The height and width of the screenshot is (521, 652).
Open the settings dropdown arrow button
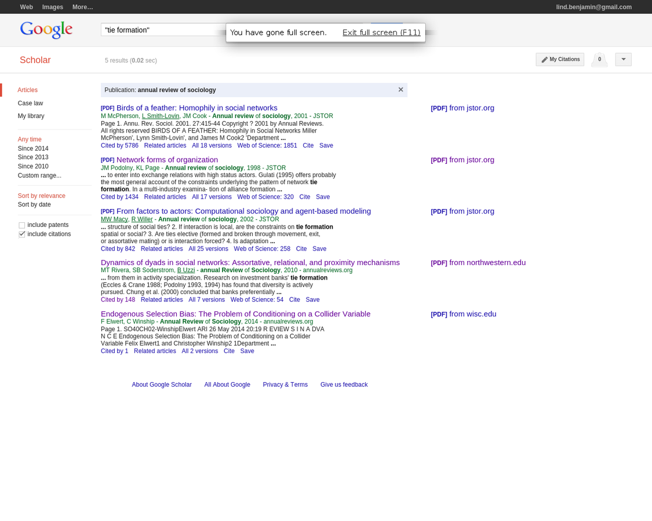point(623,60)
